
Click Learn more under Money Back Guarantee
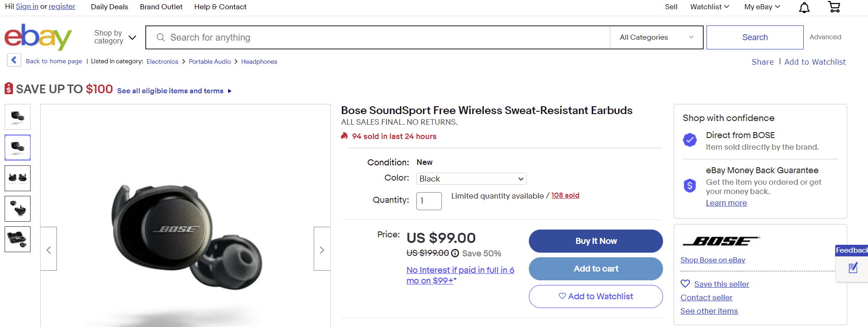point(726,203)
